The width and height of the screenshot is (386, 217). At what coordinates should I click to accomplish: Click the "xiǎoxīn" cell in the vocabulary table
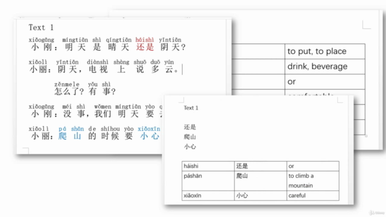click(x=208, y=195)
